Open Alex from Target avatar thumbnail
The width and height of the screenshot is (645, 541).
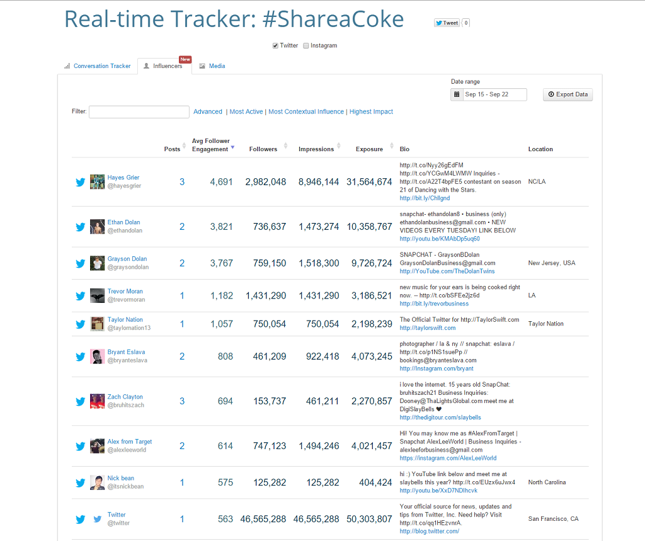97,446
